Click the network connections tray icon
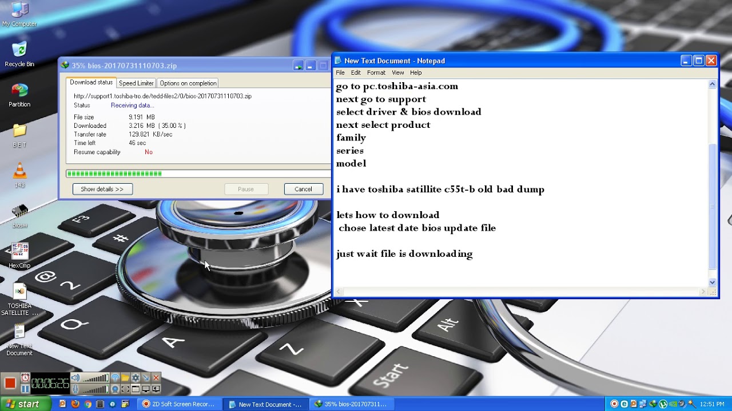Image resolution: width=732 pixels, height=411 pixels. tap(643, 404)
